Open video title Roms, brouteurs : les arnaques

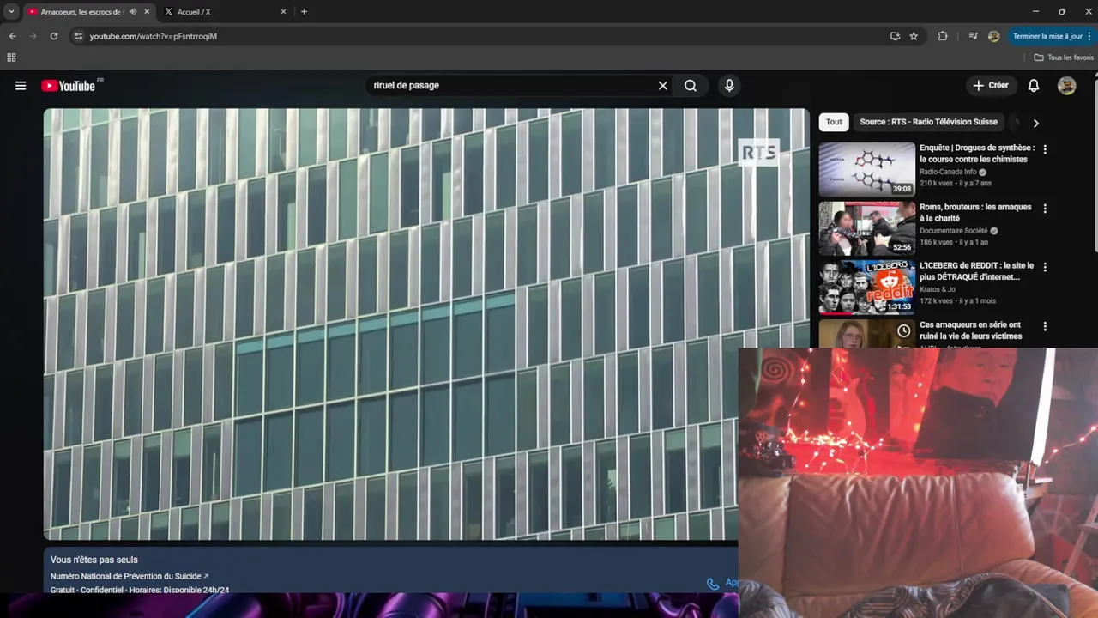975,213
